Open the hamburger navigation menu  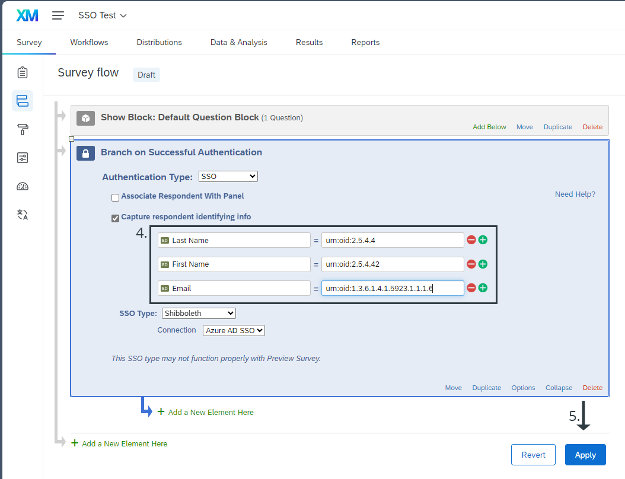click(x=58, y=15)
